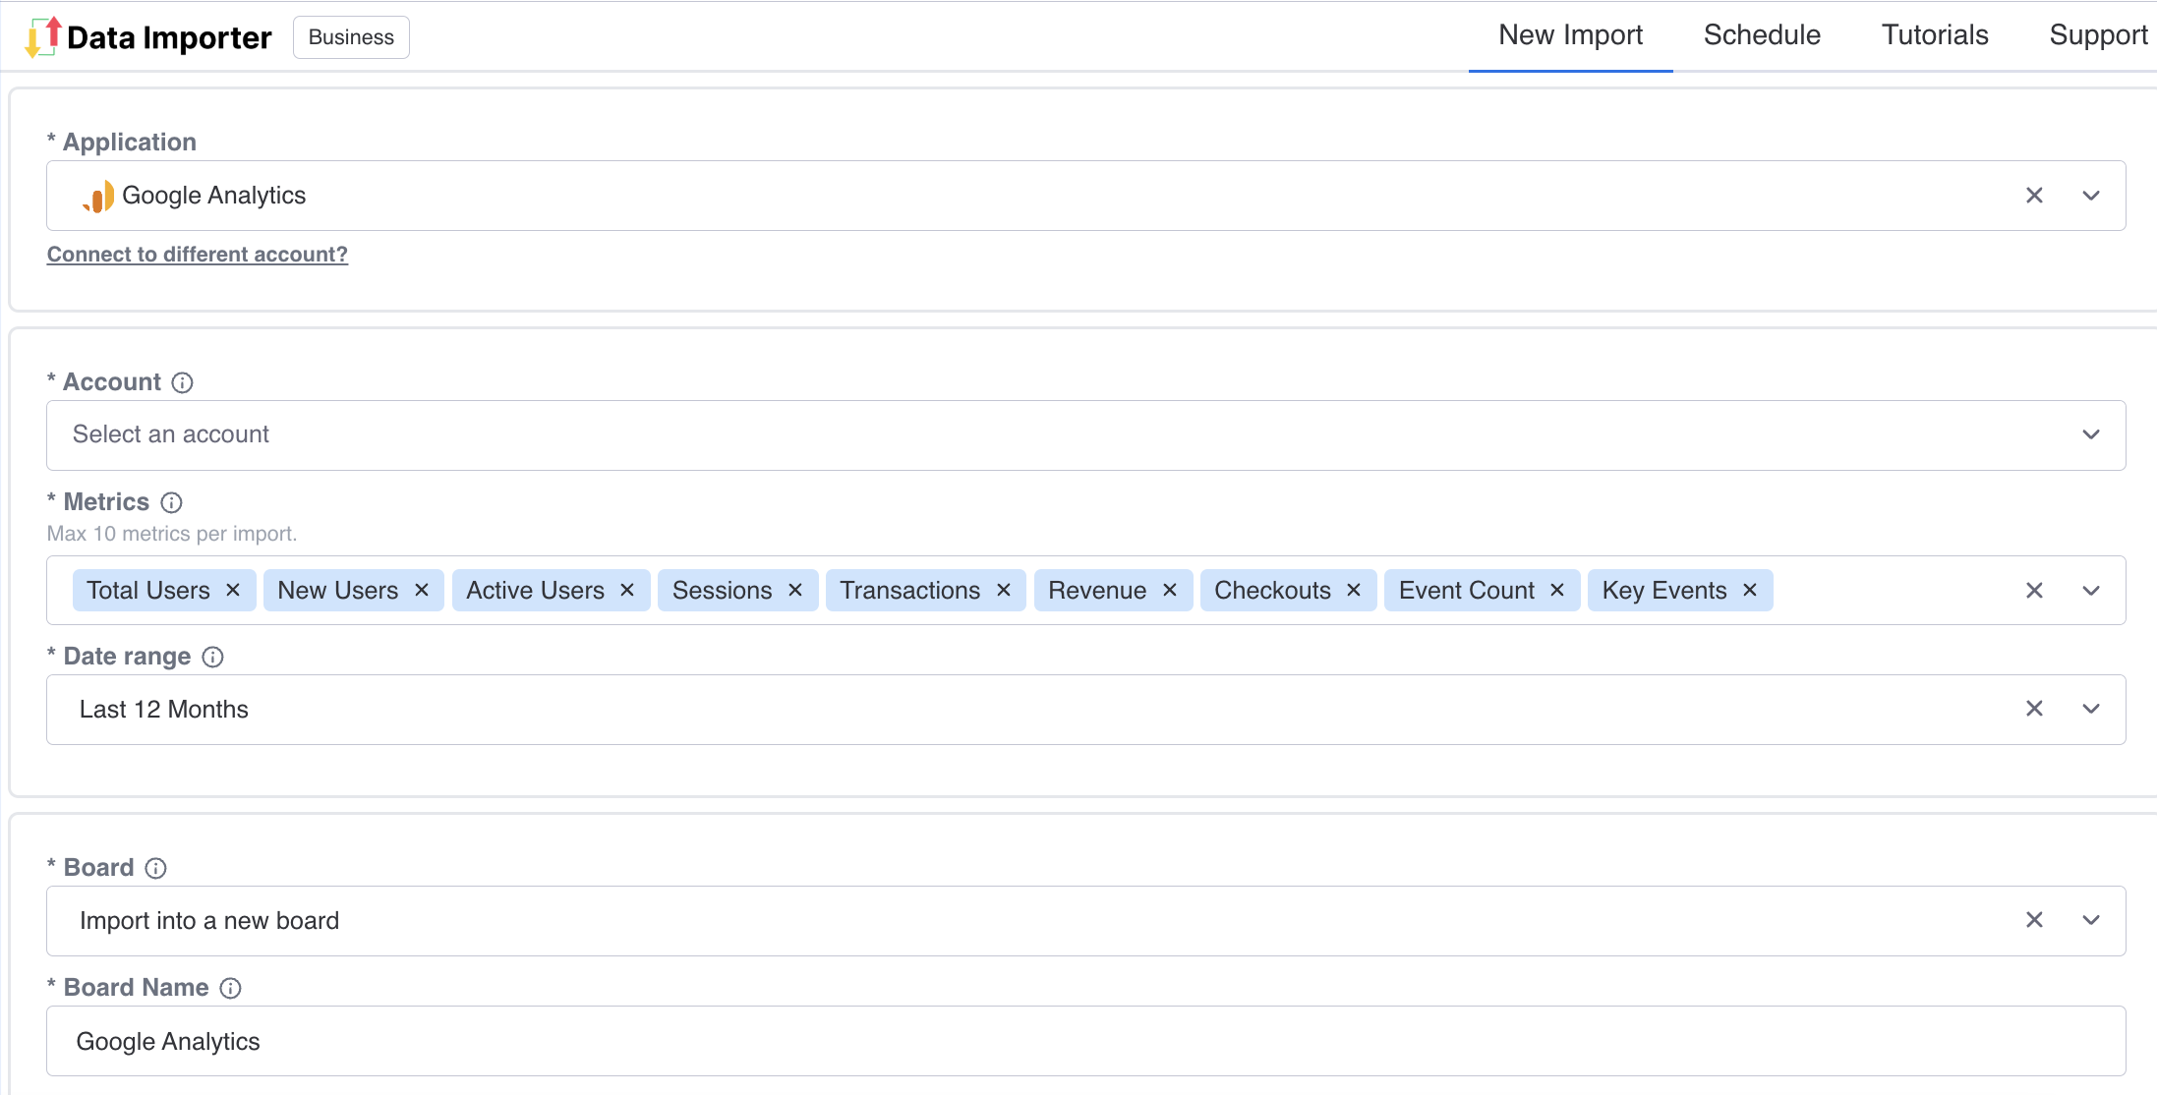Expand the Application dropdown arrow
Image resolution: width=2157 pixels, height=1095 pixels.
coord(2091,196)
